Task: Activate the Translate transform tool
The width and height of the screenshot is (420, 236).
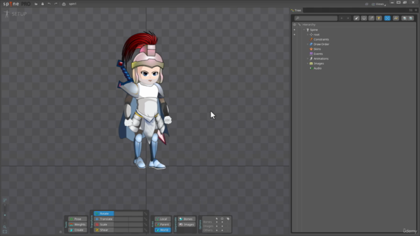Action: (x=104, y=219)
